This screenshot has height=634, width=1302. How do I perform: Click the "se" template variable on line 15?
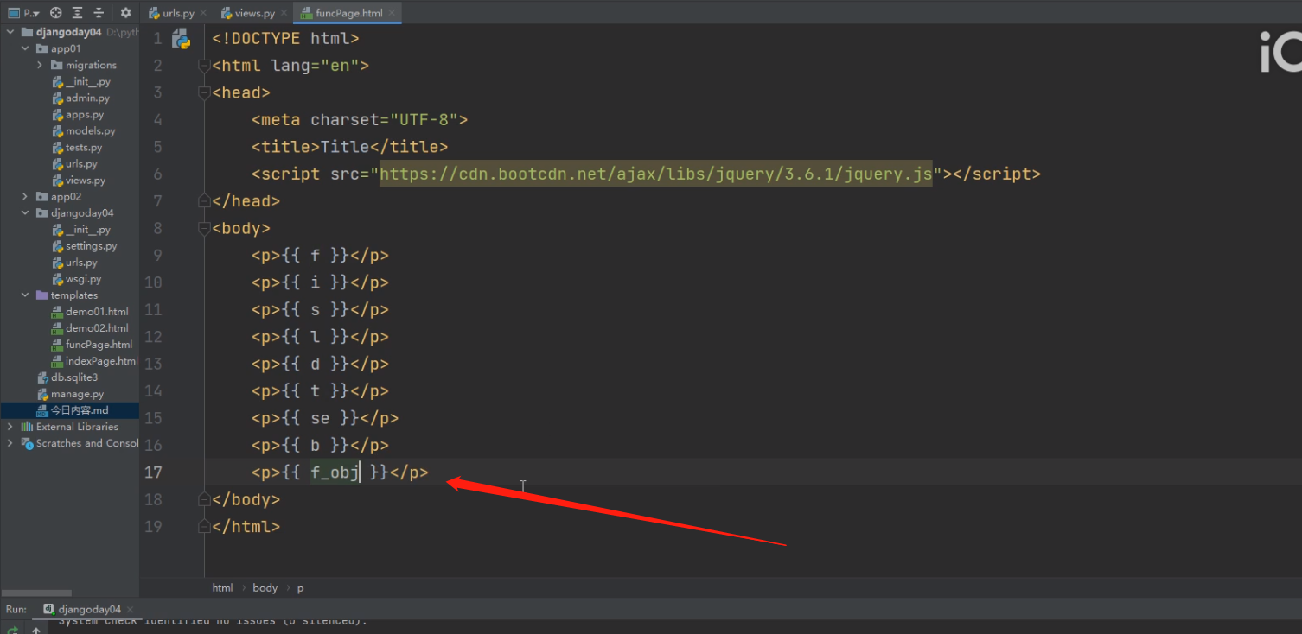tap(320, 418)
